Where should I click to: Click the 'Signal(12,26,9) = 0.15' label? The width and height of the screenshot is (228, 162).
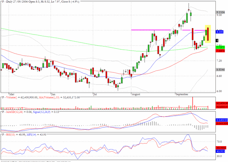pos(46,112)
